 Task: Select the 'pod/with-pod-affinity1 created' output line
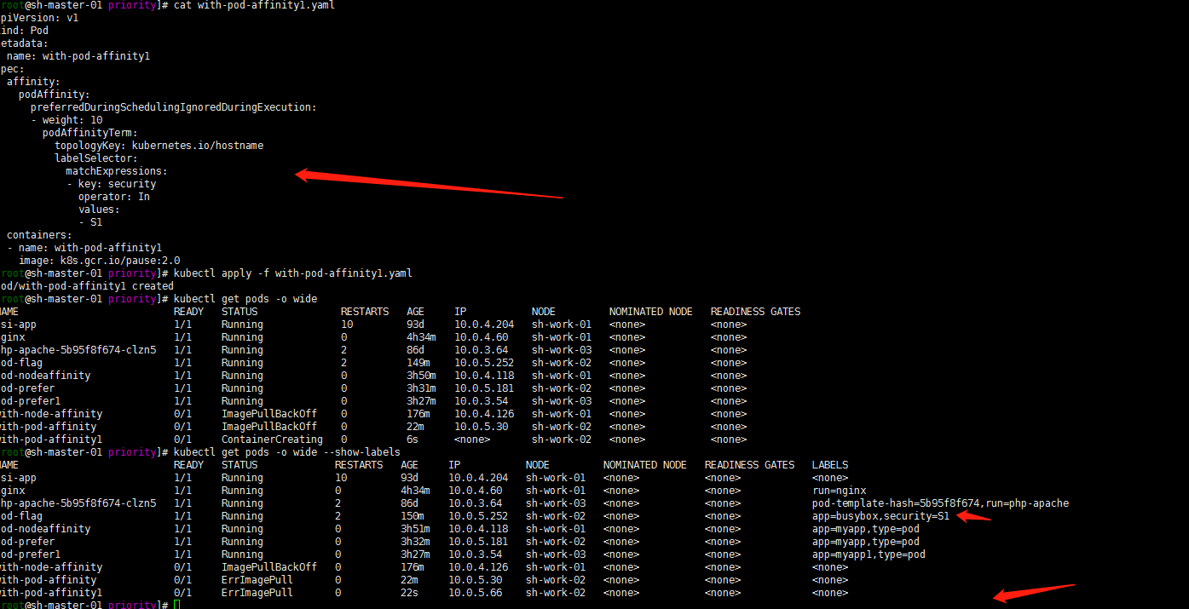point(87,286)
